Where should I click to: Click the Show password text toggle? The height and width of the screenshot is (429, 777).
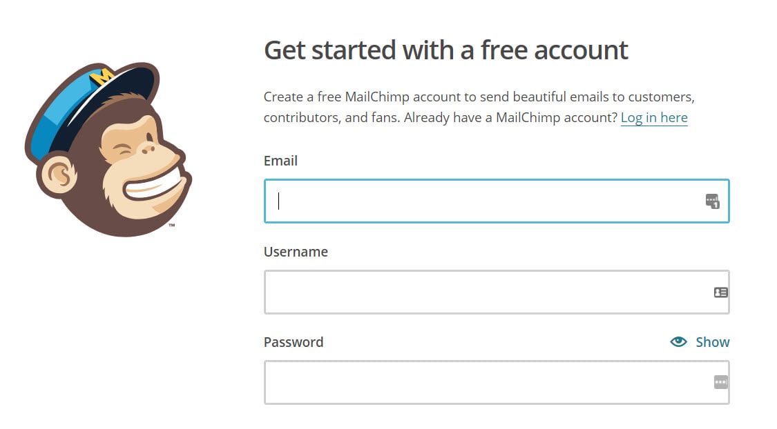712,342
